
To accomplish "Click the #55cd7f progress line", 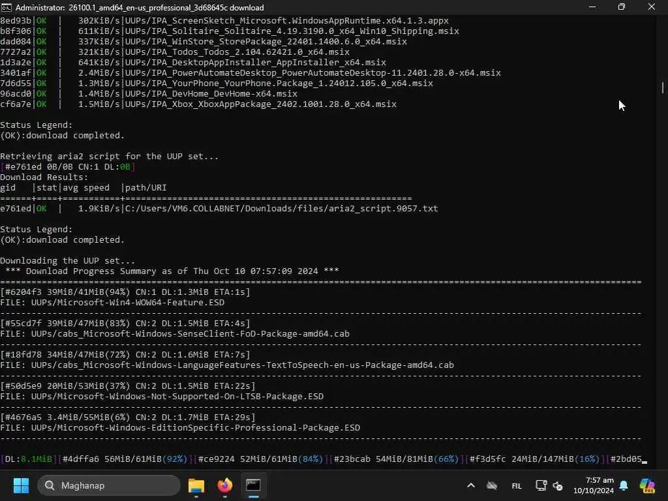I will [125, 324].
